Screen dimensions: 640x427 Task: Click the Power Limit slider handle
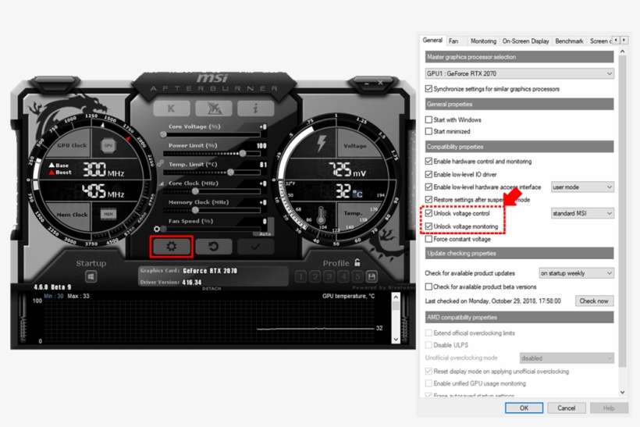point(243,153)
